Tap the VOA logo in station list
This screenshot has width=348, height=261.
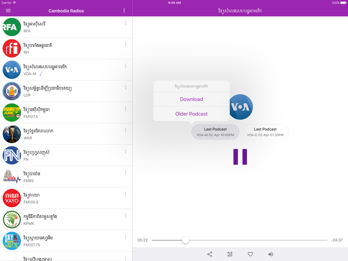pos(12,70)
